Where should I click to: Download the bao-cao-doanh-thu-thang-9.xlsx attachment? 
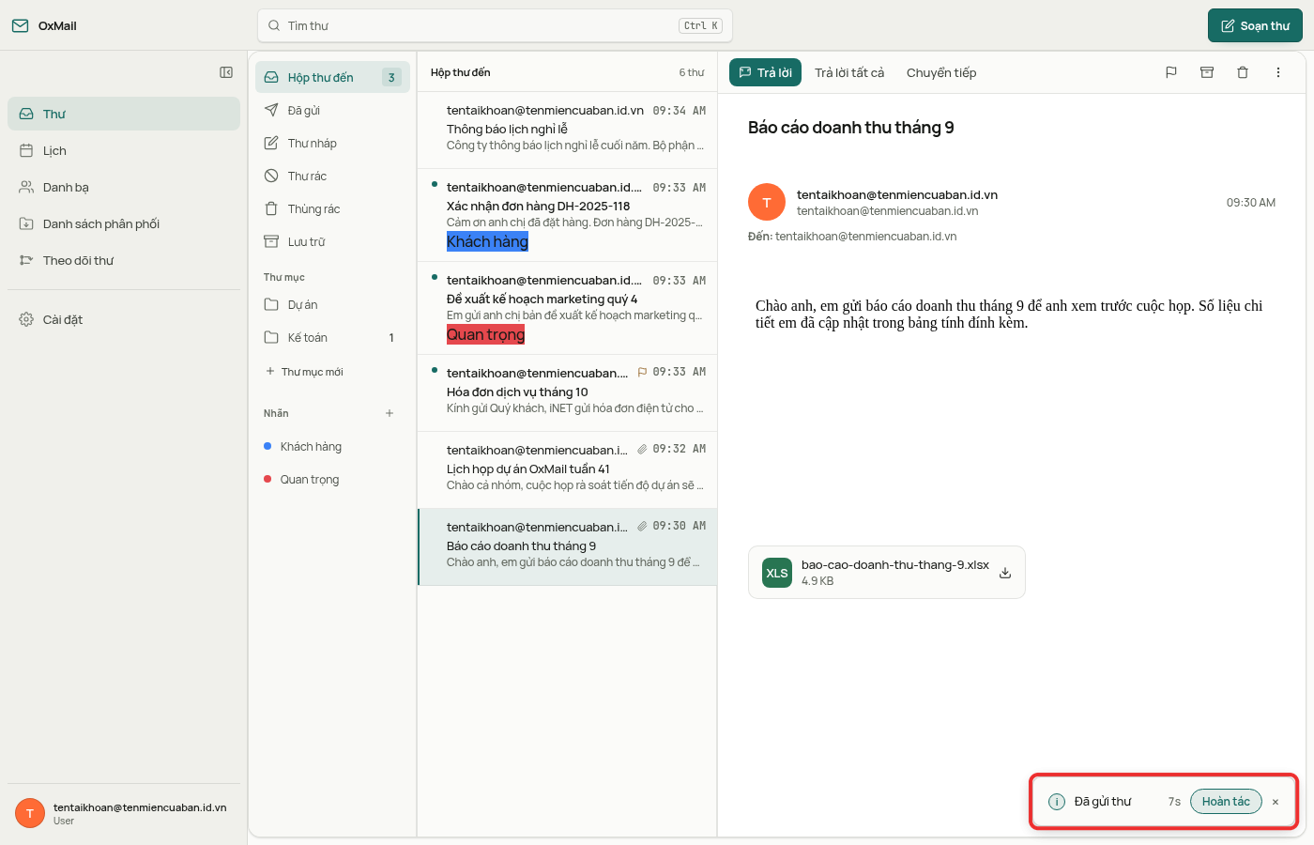1005,573
